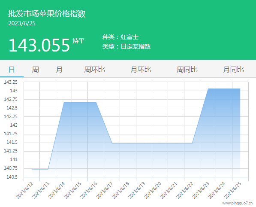The width and height of the screenshot is (256, 207).
Task: Click the www.pingguo7.cn watermark link
Action: click(x=238, y=203)
